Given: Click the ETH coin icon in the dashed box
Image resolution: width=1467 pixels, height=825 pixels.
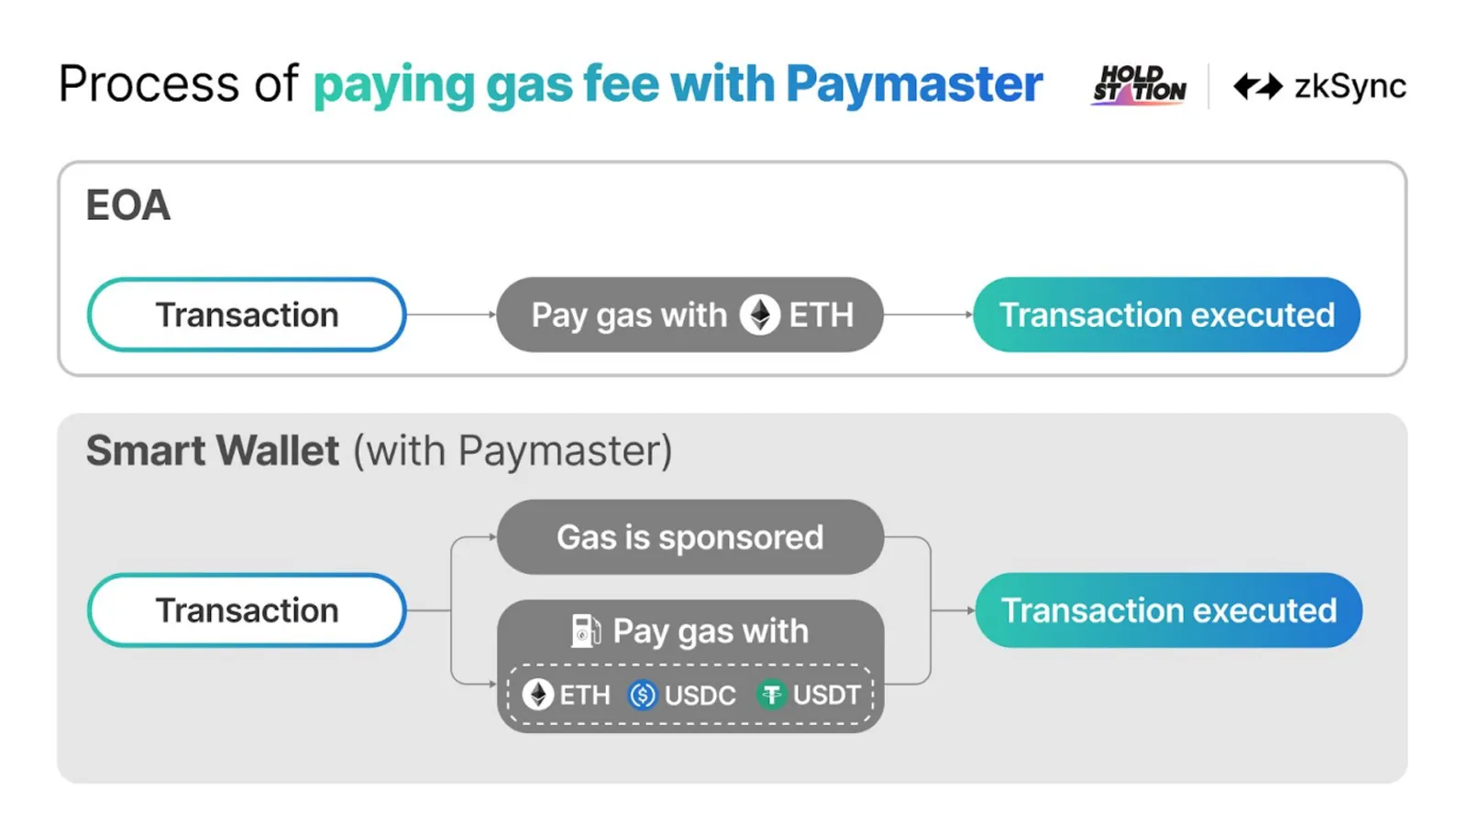Looking at the screenshot, I should pos(537,695).
